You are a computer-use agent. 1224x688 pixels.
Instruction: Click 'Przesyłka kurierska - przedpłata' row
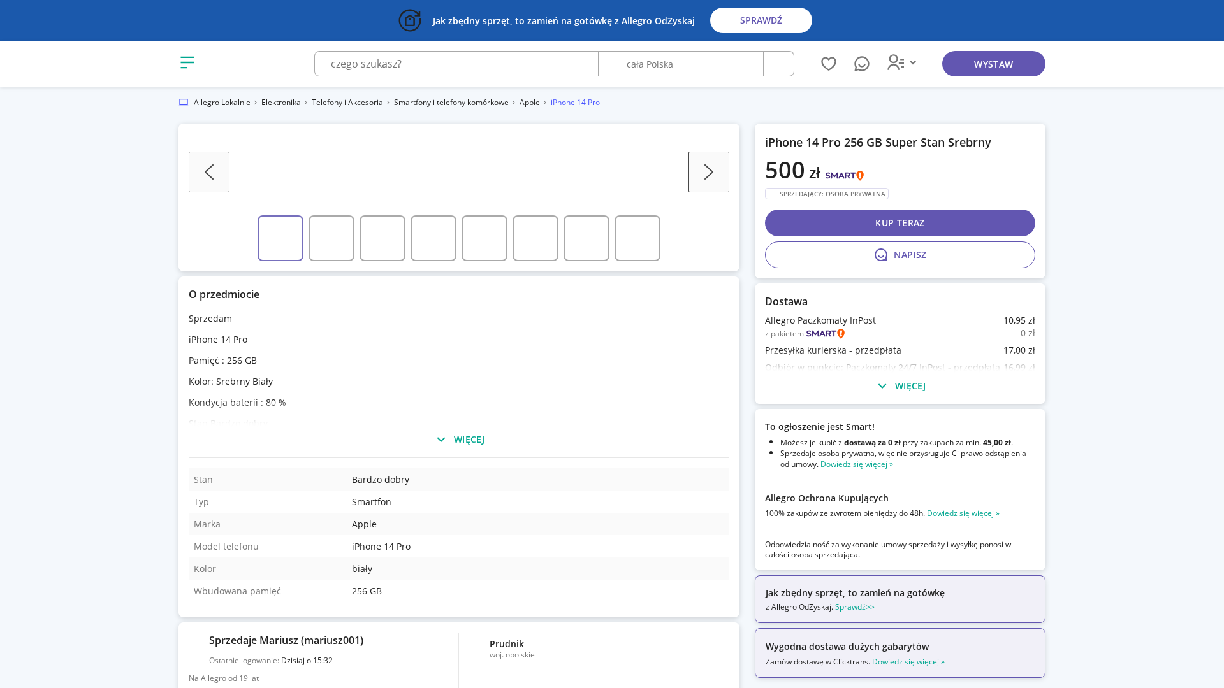tap(900, 350)
